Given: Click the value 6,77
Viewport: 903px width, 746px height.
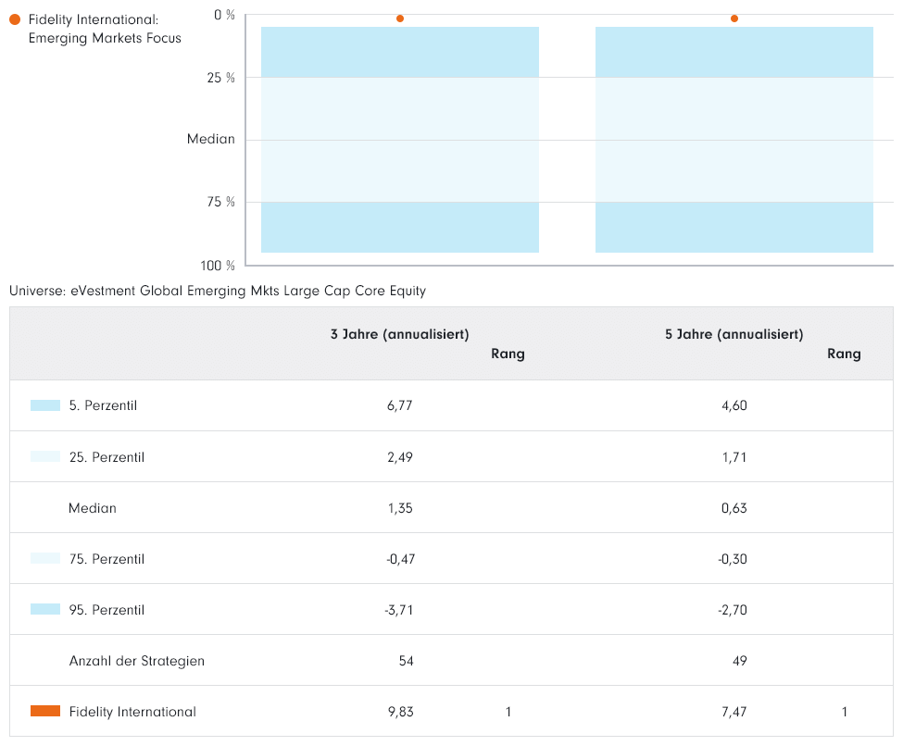Looking at the screenshot, I should click(400, 405).
